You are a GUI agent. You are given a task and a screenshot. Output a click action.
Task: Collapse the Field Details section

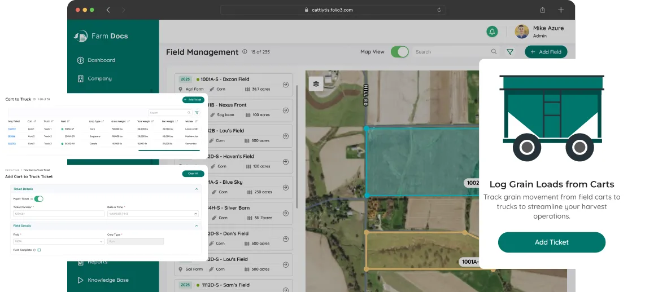point(197,226)
